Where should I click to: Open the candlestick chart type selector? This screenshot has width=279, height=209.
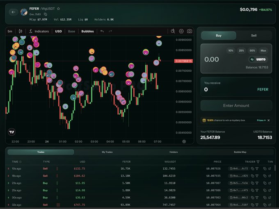pyautogui.click(x=21, y=31)
